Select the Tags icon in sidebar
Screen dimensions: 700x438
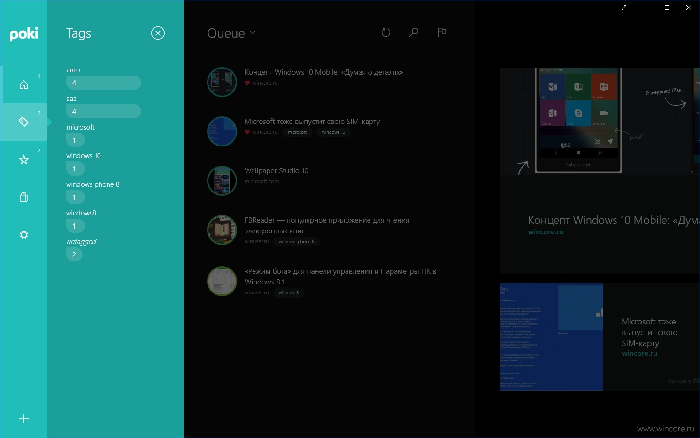tap(24, 122)
